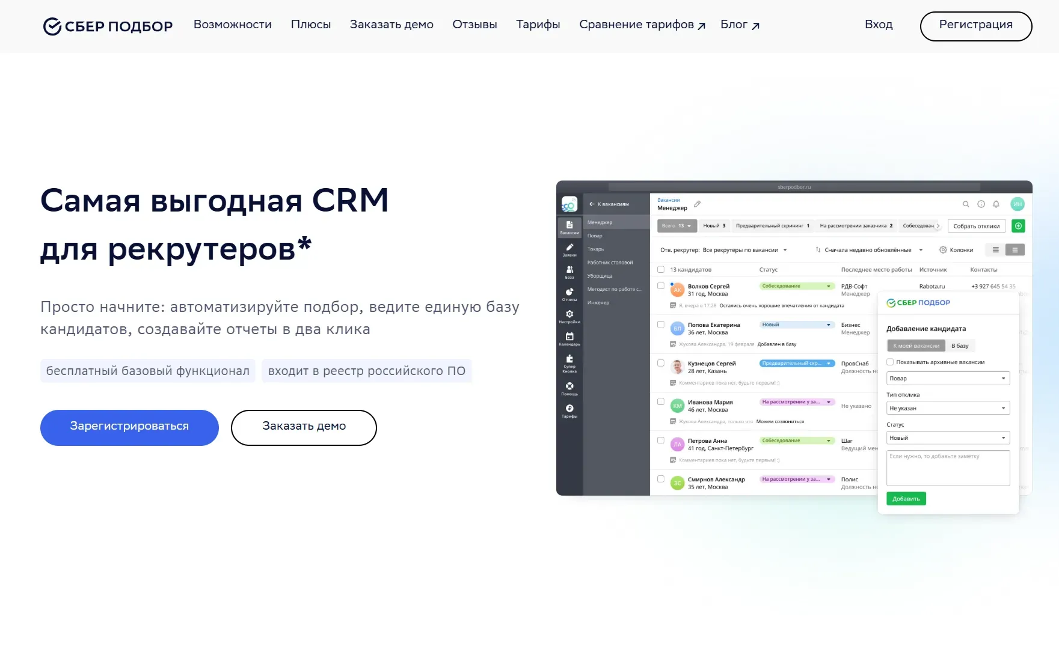
Task: Click arrow to scroll status tabs right
Action: pos(938,226)
